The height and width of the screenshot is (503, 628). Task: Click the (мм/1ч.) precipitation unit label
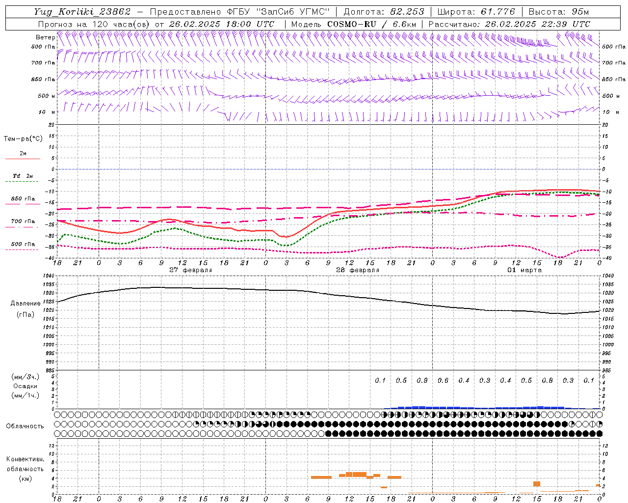tap(25, 395)
